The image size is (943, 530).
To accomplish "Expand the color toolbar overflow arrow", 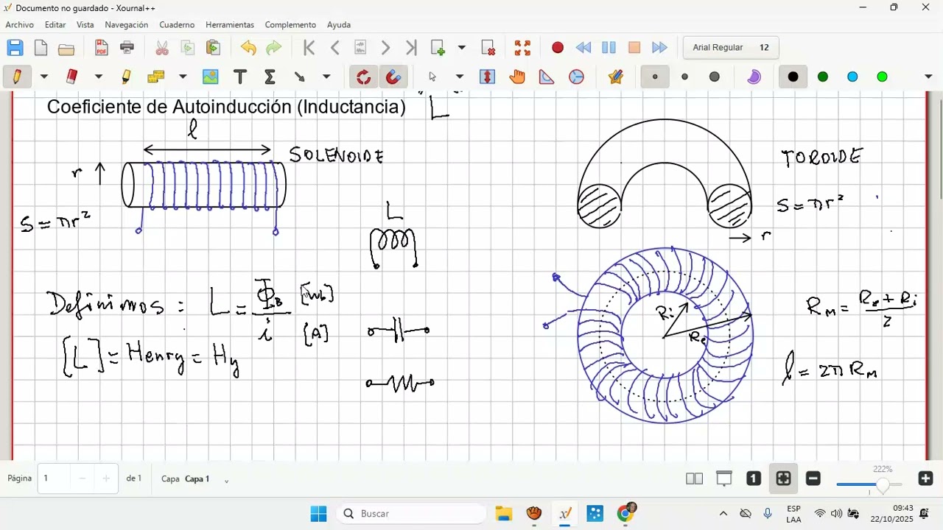I will [928, 77].
